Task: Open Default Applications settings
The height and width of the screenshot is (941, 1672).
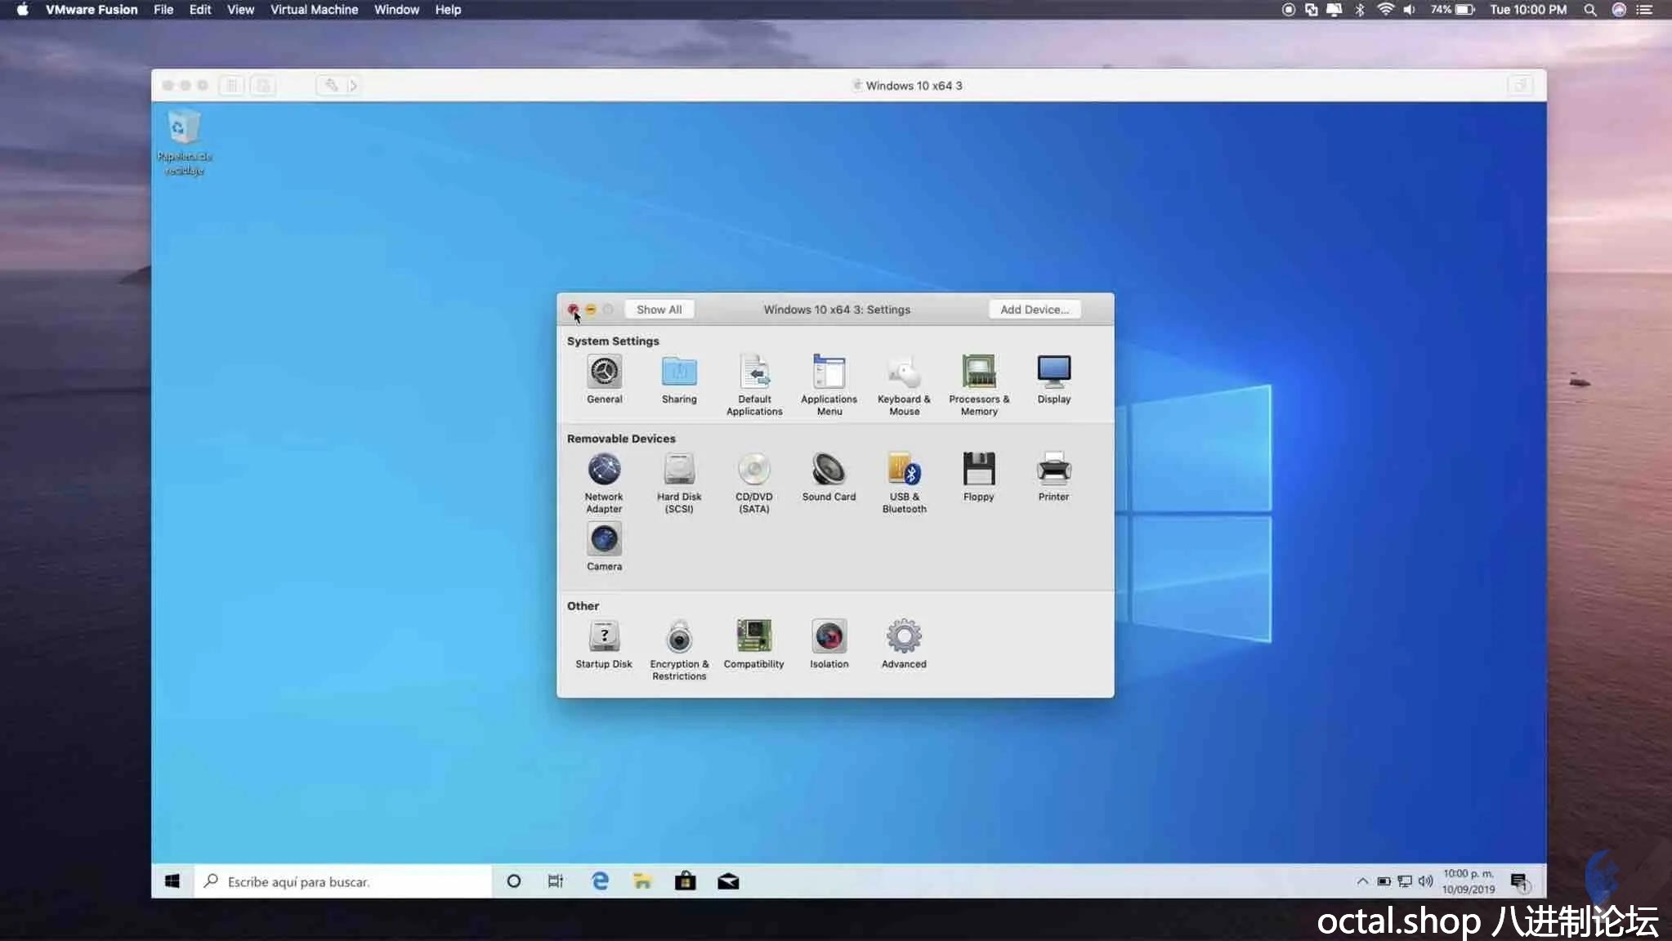Action: coord(754,385)
